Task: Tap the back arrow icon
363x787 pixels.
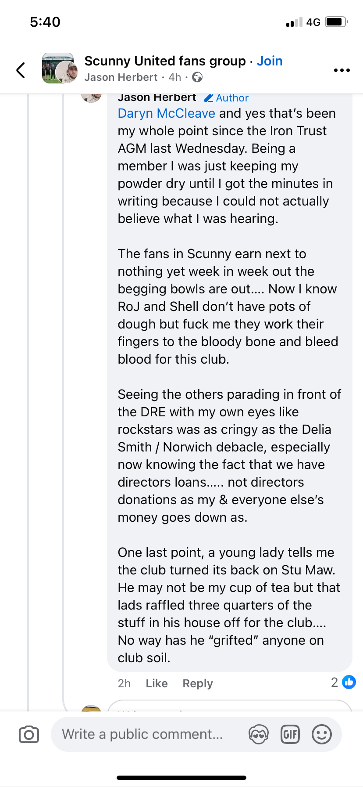Action: (x=20, y=70)
